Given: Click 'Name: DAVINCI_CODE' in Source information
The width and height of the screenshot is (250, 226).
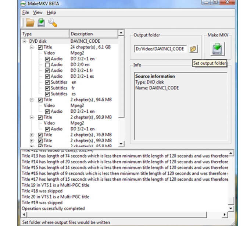Looking at the screenshot, I should coord(157,88).
